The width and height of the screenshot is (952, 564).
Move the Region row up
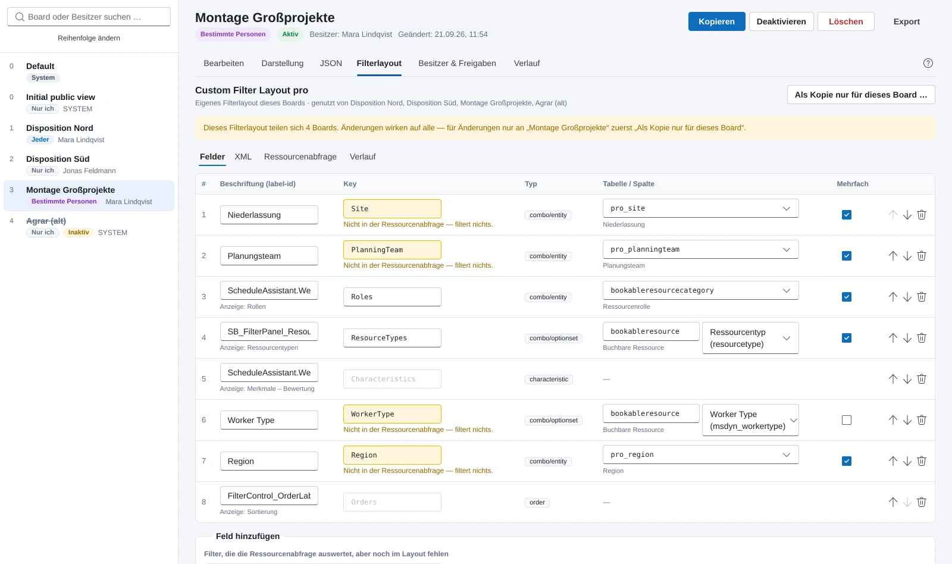click(x=892, y=461)
